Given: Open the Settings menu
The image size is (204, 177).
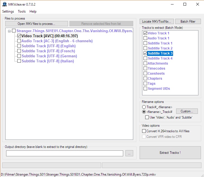Looking at the screenshot, I should point(8,11).
